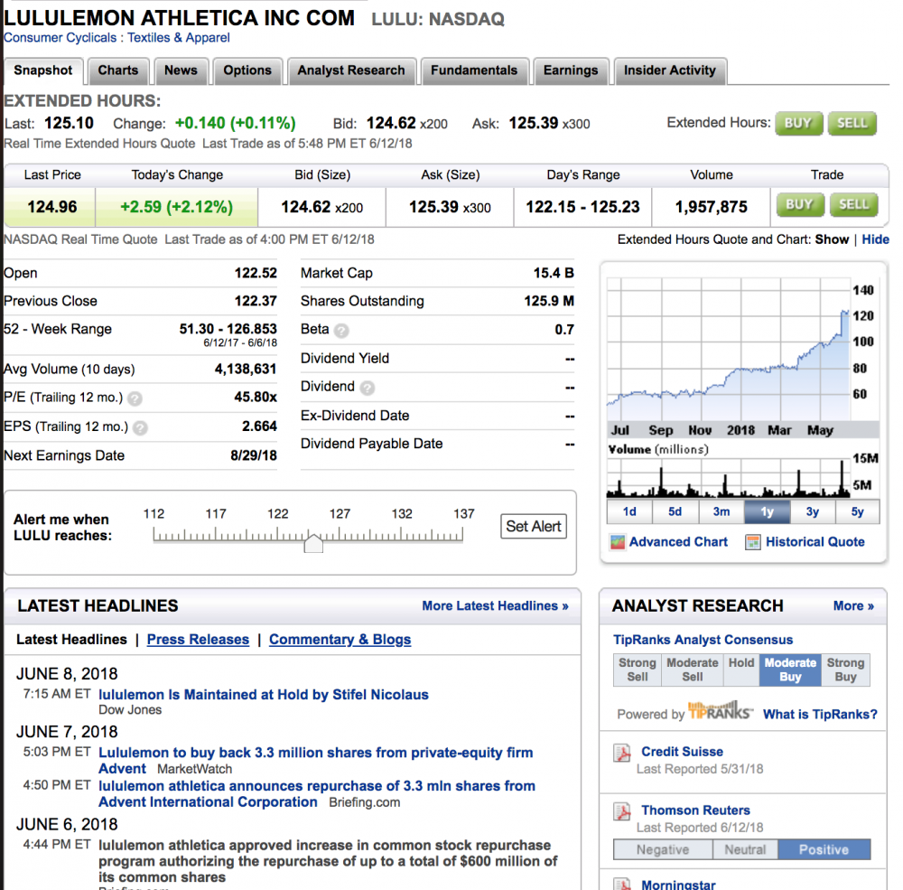Open the Historical Quote icon
Viewport: 903px width, 890px height.
tap(753, 542)
